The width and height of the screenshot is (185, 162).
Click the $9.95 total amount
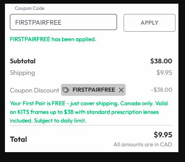(163, 135)
